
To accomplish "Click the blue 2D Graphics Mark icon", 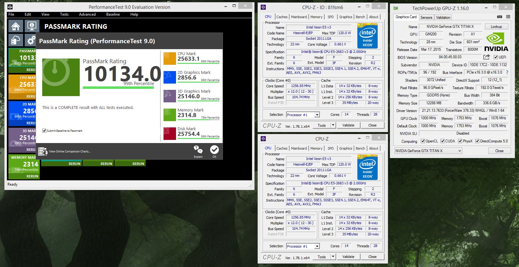I will pyautogui.click(x=169, y=77).
